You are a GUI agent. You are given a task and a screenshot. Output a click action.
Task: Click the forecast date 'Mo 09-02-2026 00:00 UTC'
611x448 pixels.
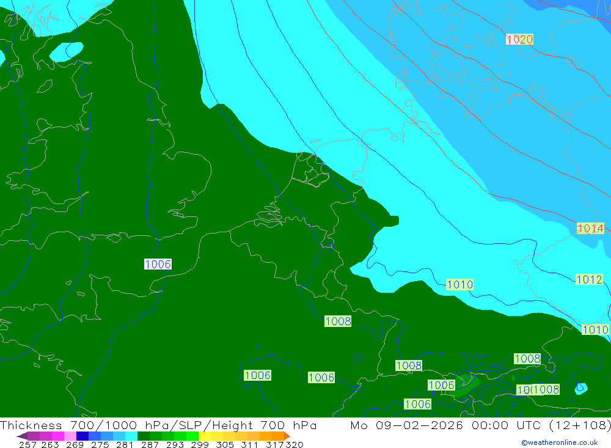pos(447,425)
